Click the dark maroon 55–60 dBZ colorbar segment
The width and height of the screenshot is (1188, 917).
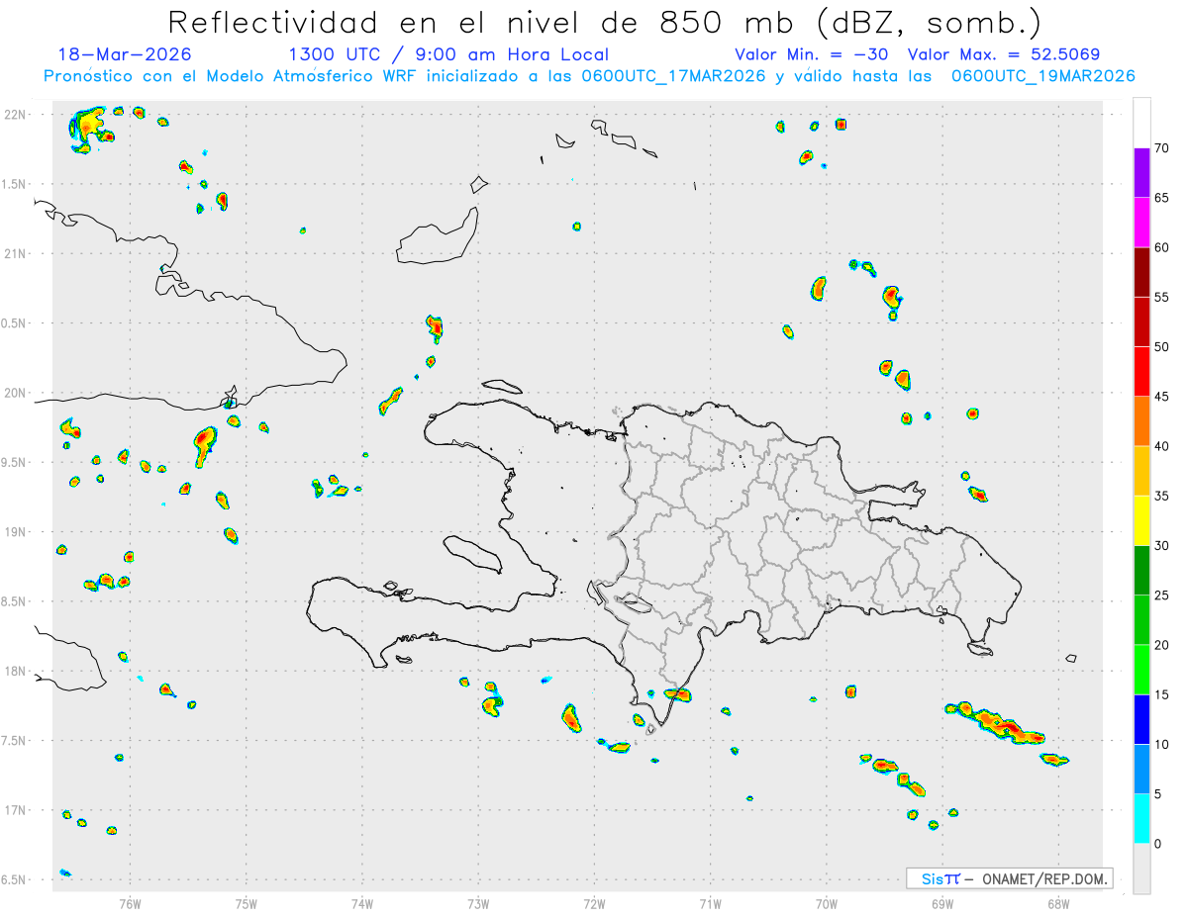(1141, 272)
